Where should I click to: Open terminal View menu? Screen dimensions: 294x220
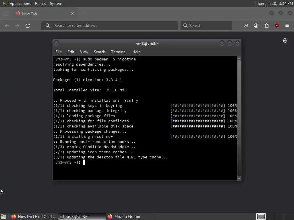pos(84,52)
